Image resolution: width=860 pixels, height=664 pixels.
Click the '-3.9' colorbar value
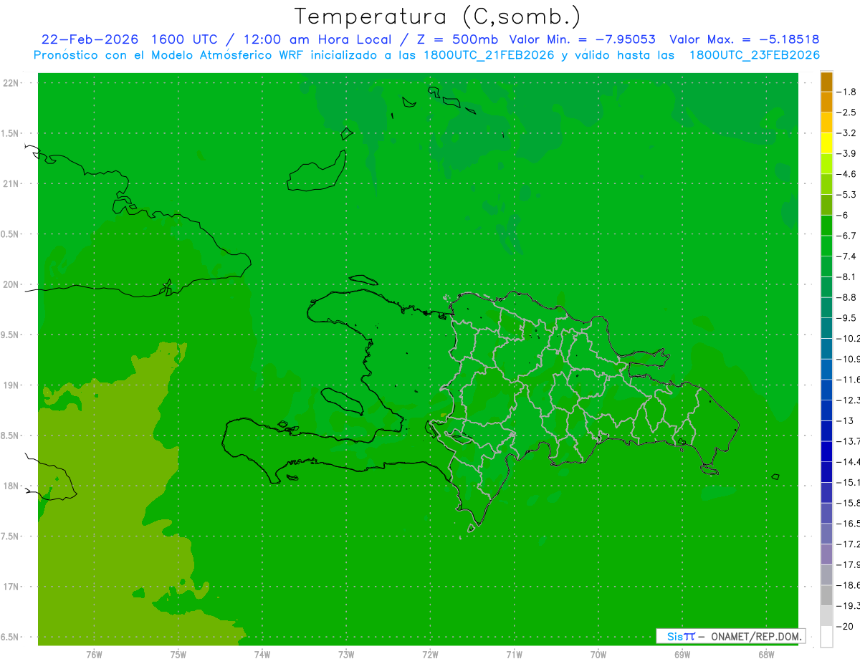[x=846, y=153]
